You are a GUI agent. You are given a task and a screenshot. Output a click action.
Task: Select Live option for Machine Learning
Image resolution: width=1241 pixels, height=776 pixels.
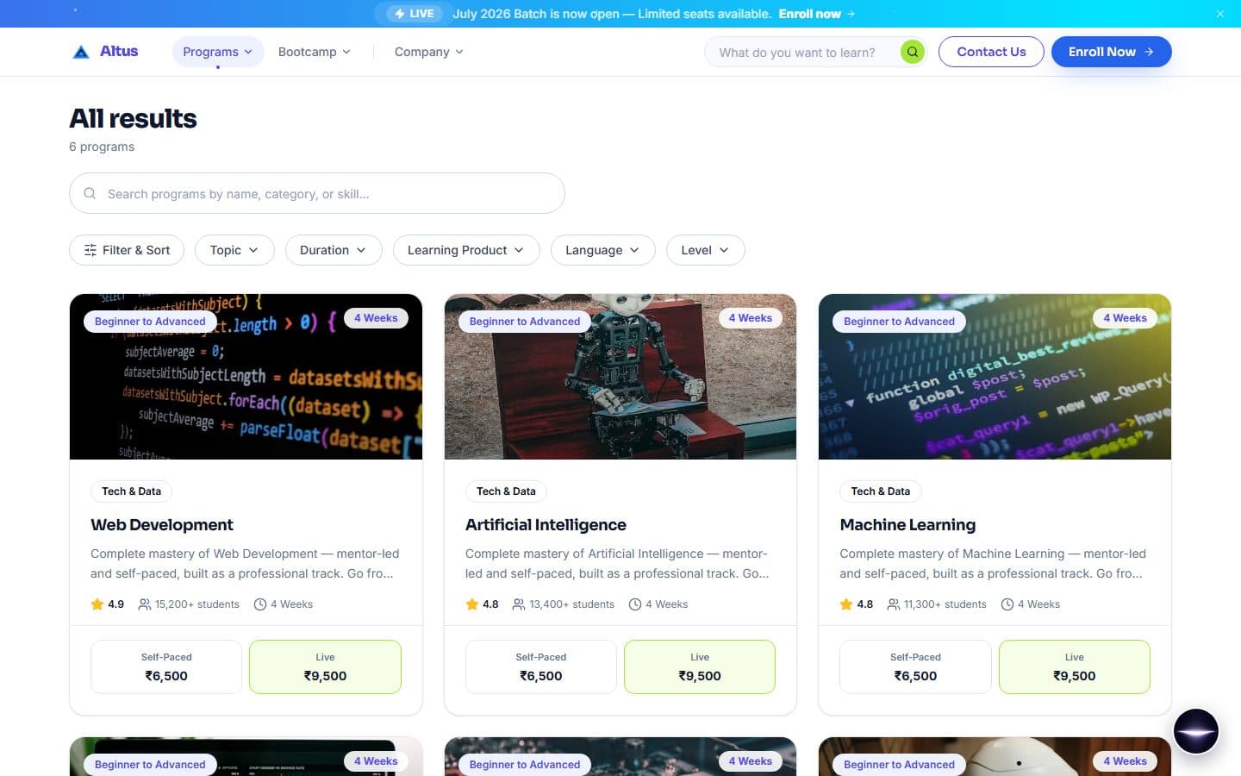pos(1074,666)
